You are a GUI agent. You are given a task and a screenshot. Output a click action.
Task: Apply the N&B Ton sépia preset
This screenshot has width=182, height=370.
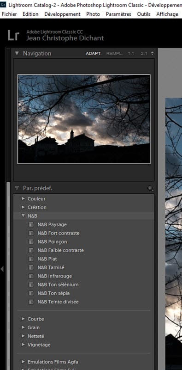tap(53, 293)
